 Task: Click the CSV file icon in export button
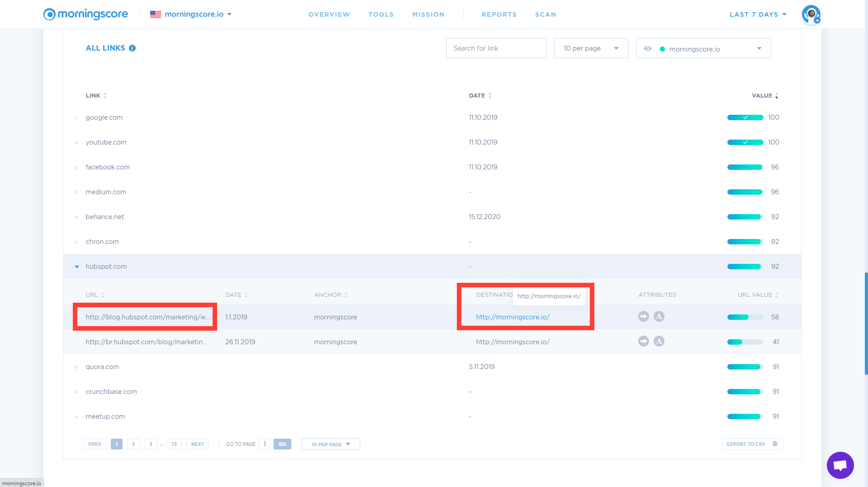tap(775, 444)
